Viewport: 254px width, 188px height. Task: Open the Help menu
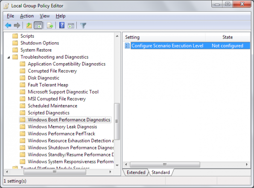tap(61, 16)
